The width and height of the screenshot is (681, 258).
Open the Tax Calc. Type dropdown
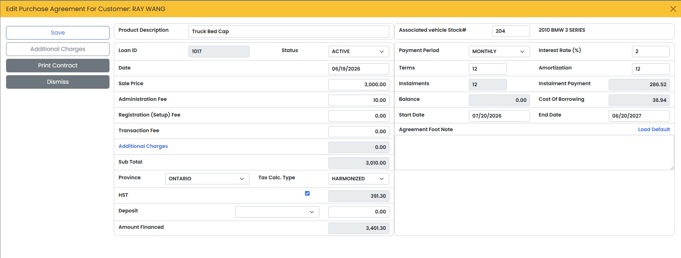tap(359, 179)
